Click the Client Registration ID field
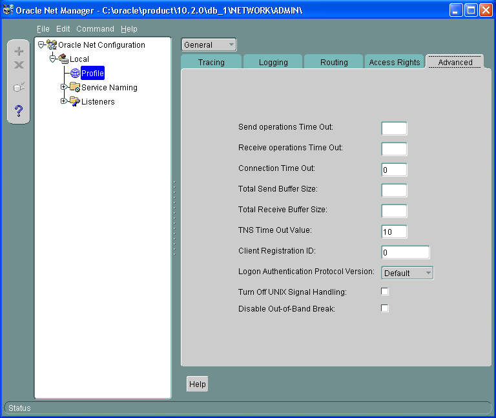The width and height of the screenshot is (496, 418). (x=406, y=252)
